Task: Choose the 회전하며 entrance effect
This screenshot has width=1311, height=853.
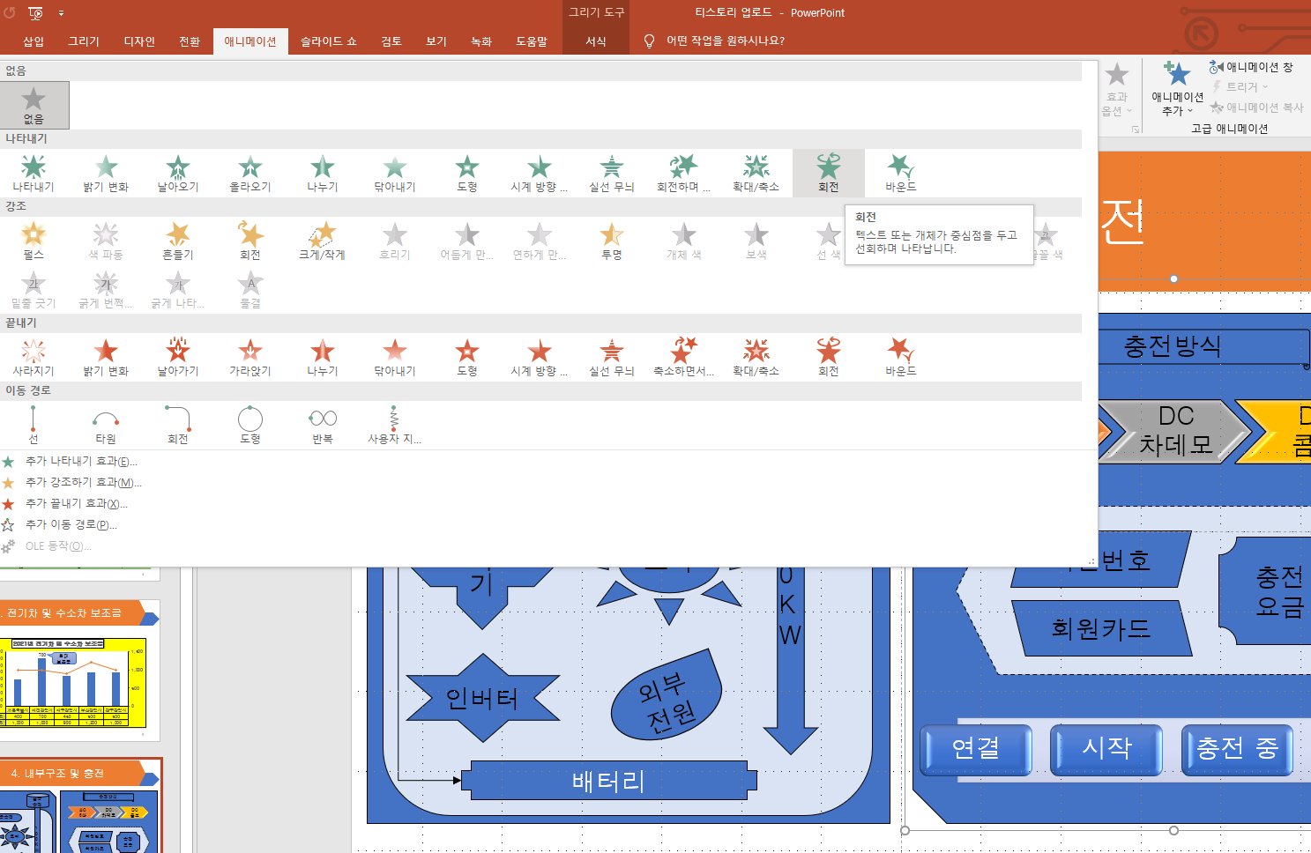Action: point(684,173)
